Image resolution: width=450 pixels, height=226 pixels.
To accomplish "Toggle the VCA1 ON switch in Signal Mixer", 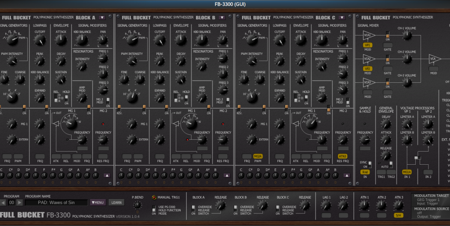I will coord(388,35).
